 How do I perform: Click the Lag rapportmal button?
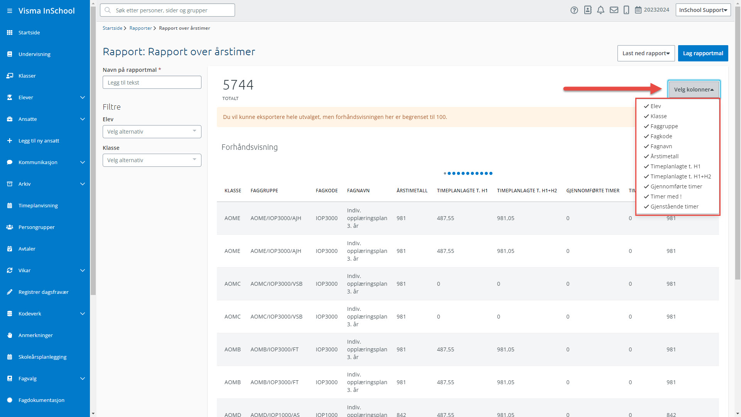(703, 53)
